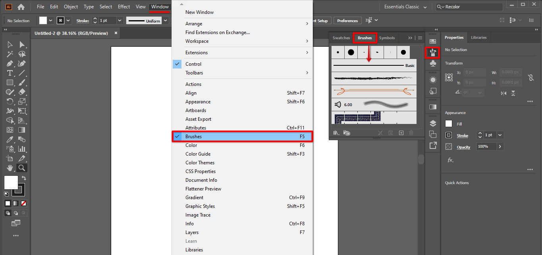Open the Essentials Classic workspace dropdown

pyautogui.click(x=404, y=6)
